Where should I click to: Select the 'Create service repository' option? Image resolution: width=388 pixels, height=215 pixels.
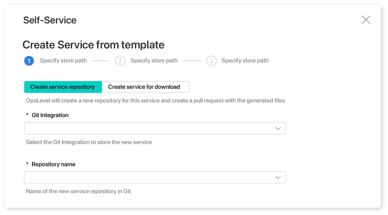coord(63,87)
